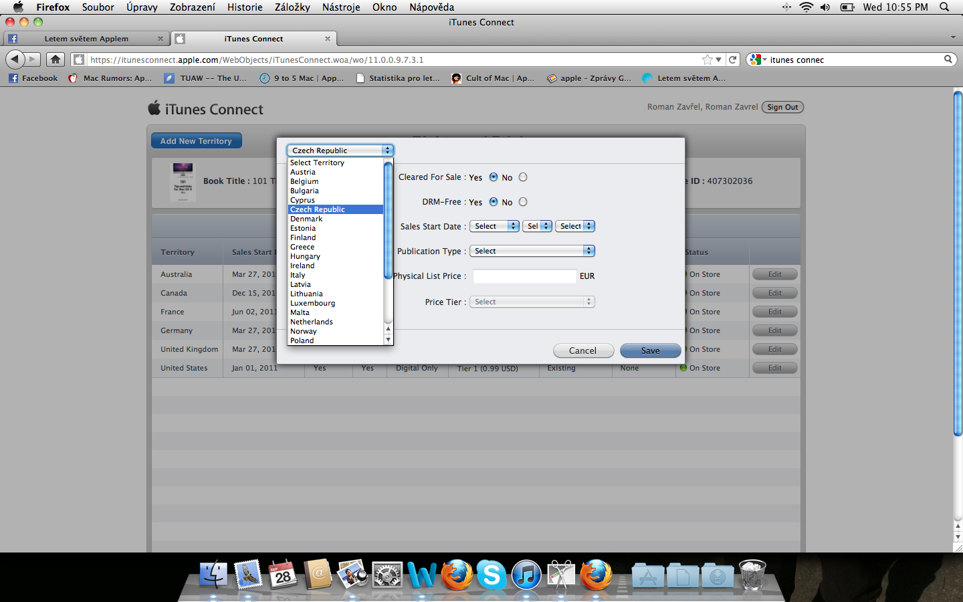Click the Sign Out button
963x602 pixels.
point(782,107)
